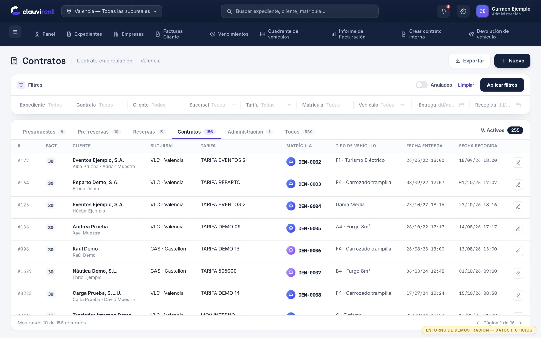Edit contract #996 pencil icon

(518, 251)
